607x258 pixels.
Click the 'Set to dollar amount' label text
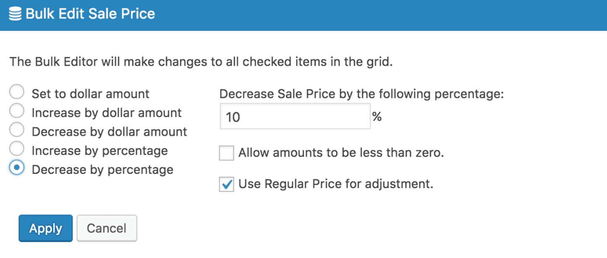91,94
